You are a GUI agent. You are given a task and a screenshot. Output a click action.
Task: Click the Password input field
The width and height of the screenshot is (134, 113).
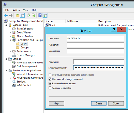[99, 62]
